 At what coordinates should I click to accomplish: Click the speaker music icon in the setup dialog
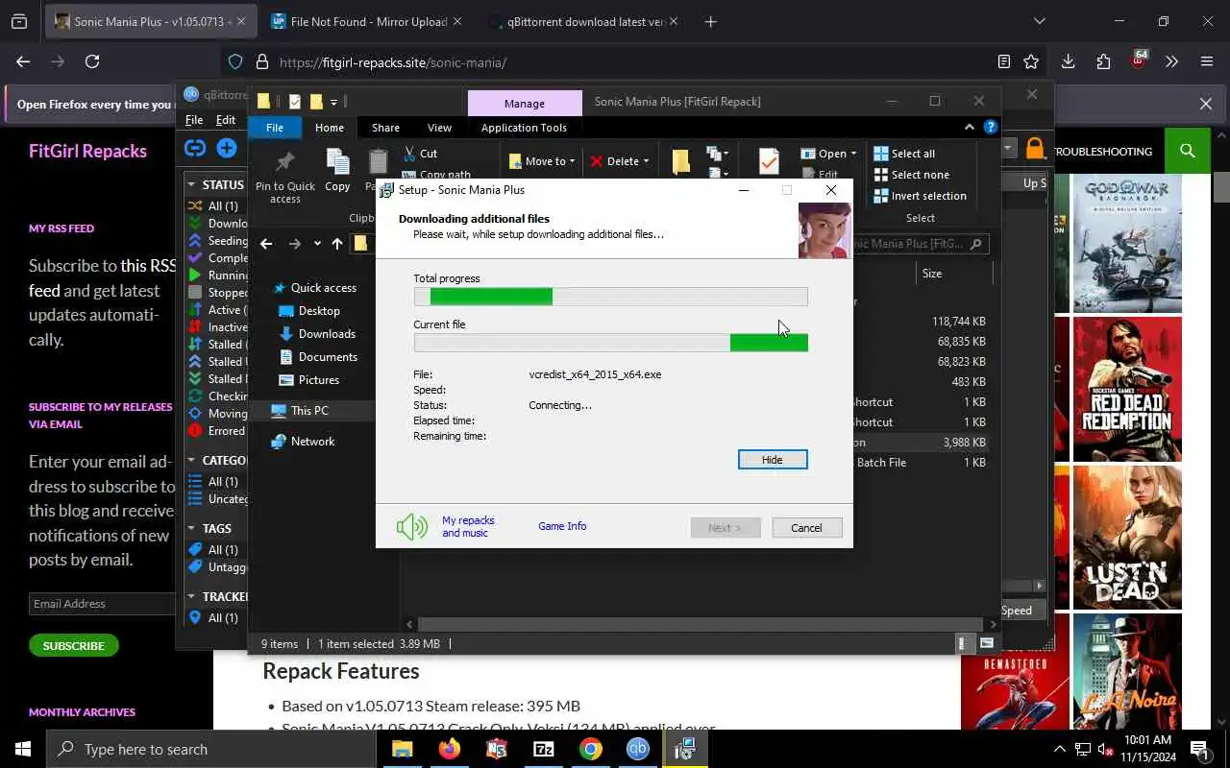pos(412,526)
